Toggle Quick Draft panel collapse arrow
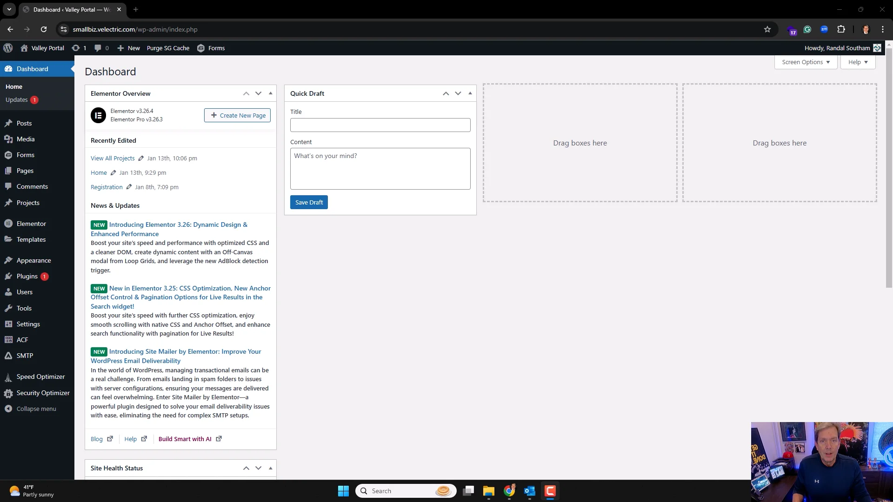893x502 pixels. pyautogui.click(x=470, y=93)
